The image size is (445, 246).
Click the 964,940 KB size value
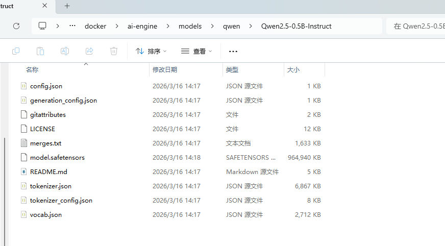pos(304,158)
